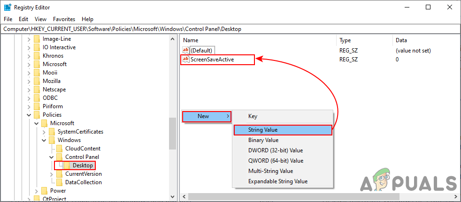Select the Desktop key in tree

click(x=83, y=165)
